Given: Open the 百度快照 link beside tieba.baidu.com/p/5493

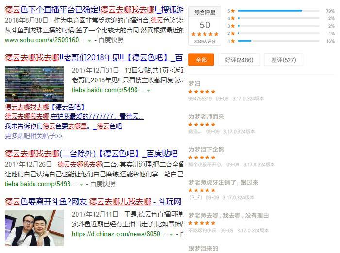Looking at the screenshot, I should (x=102, y=184).
